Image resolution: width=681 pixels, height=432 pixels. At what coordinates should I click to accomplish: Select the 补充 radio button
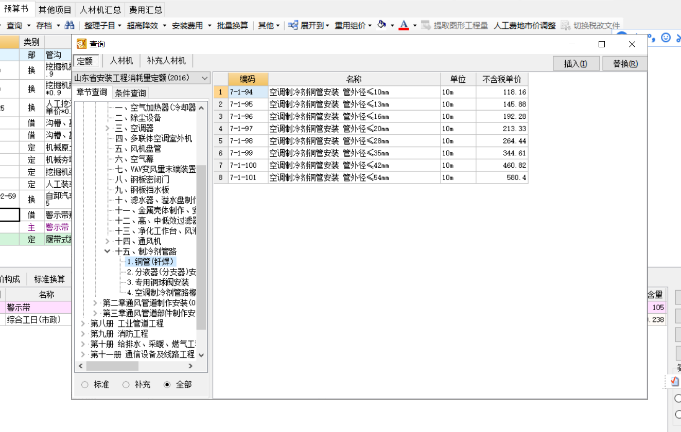coord(126,385)
